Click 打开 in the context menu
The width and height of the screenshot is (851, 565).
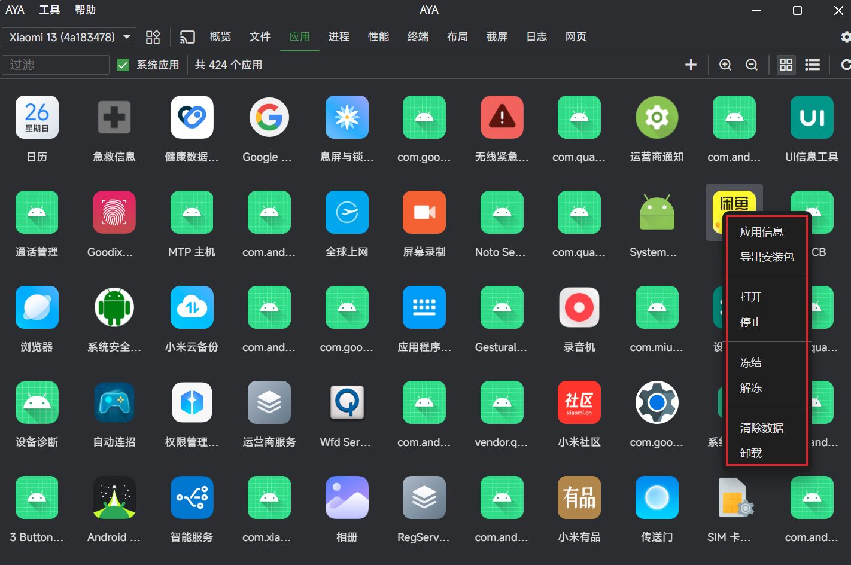click(x=750, y=297)
